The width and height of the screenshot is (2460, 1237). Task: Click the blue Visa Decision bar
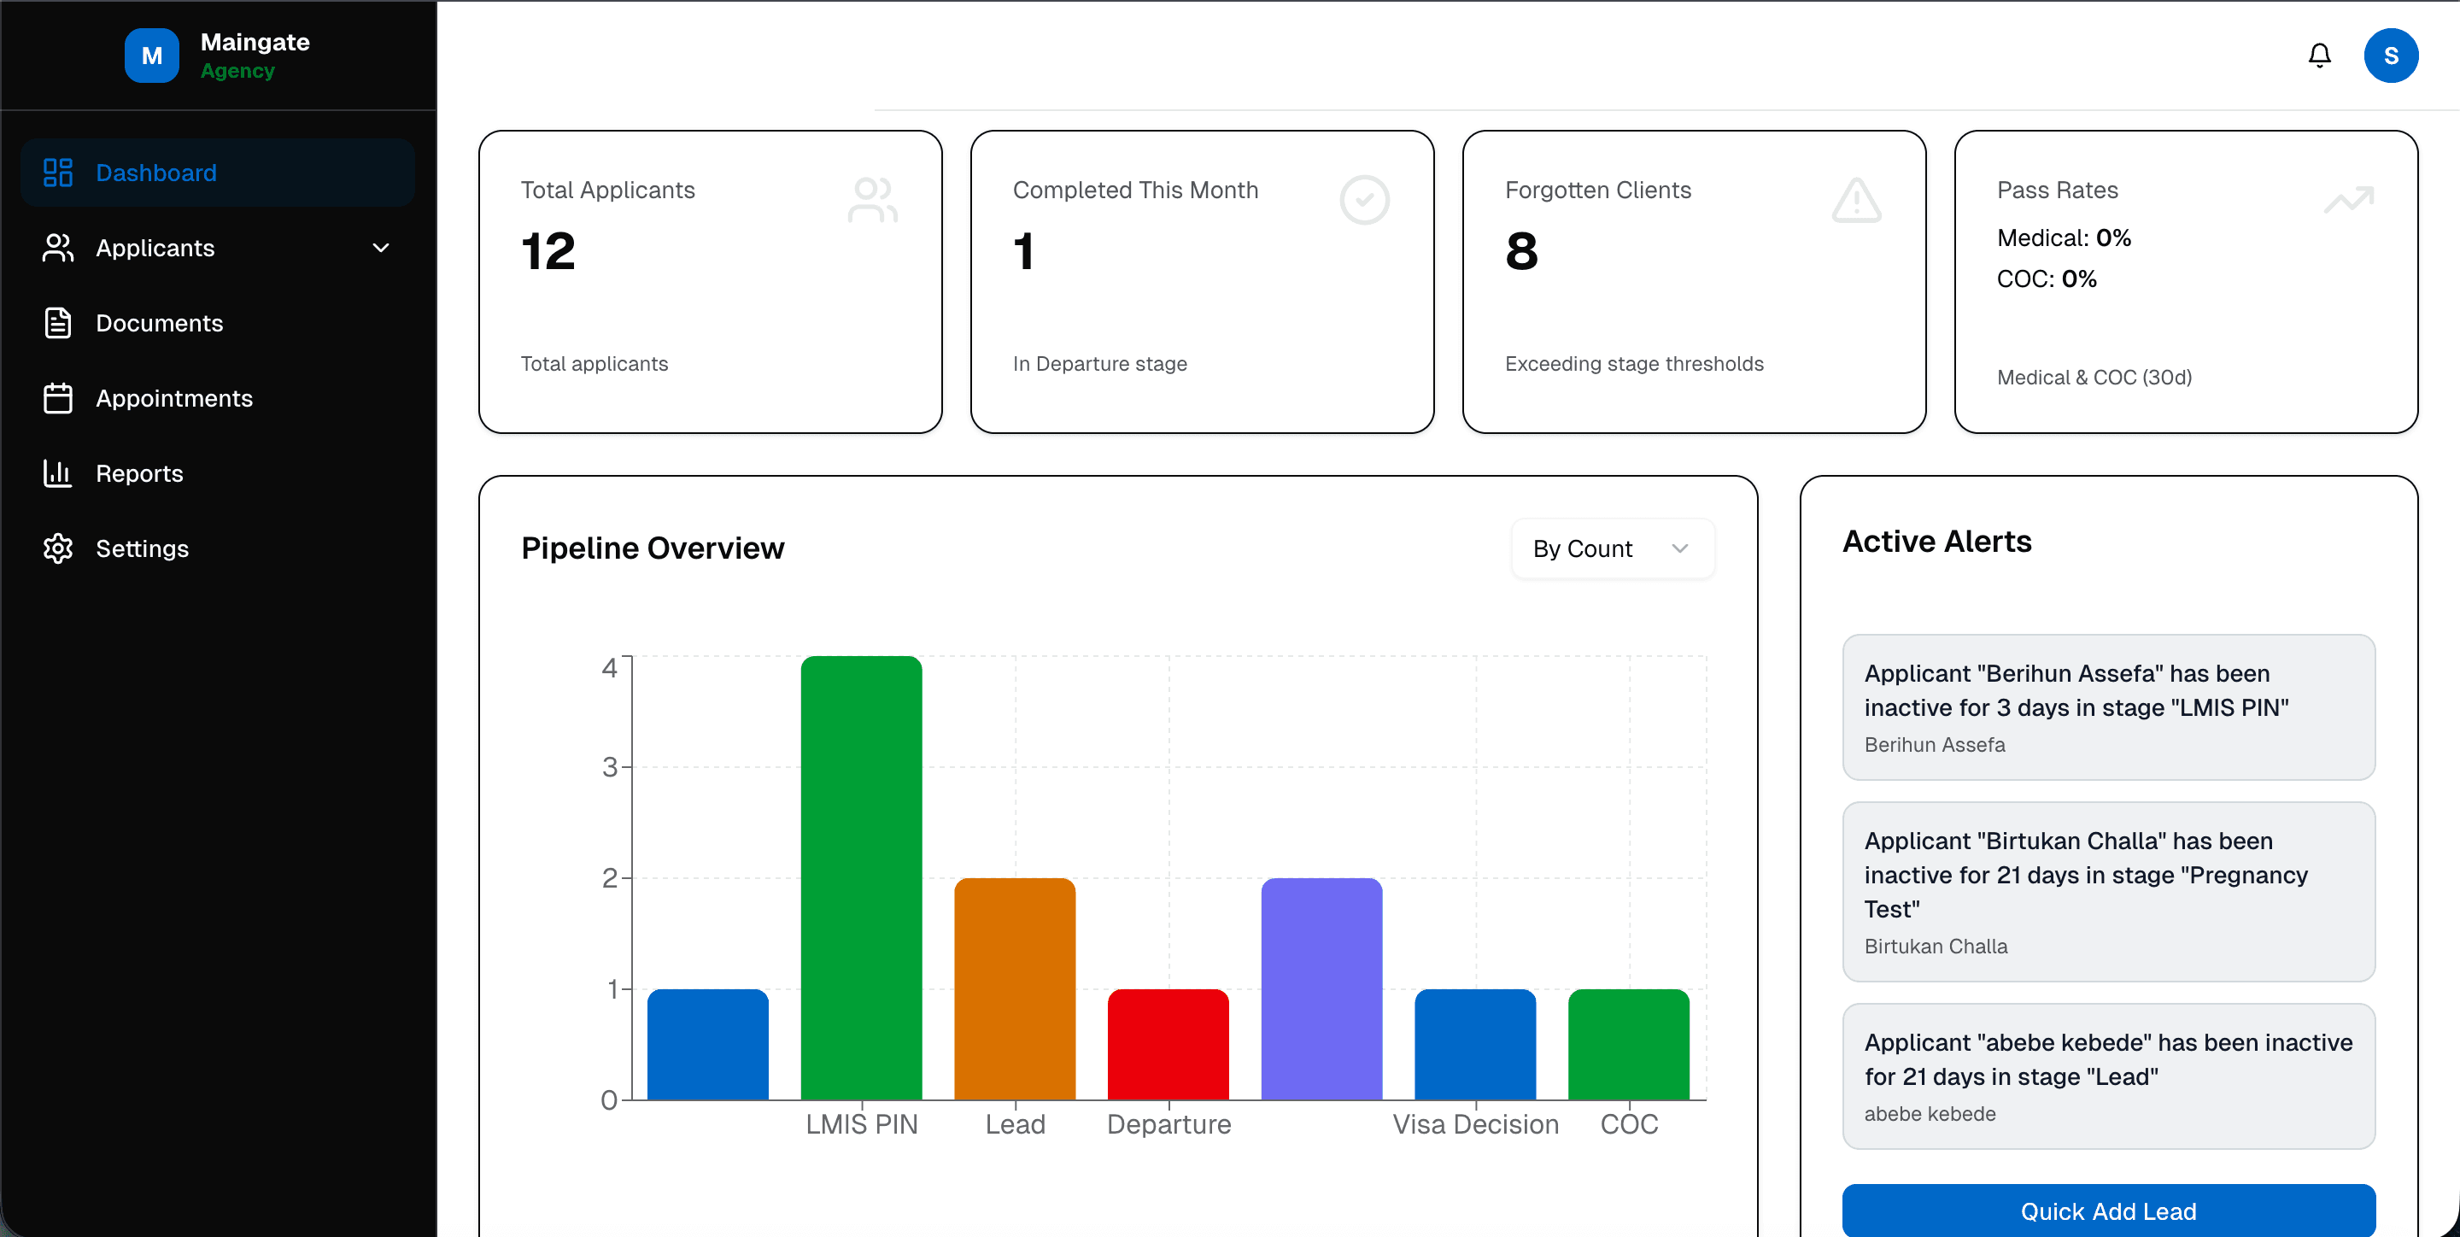[x=1474, y=1044]
